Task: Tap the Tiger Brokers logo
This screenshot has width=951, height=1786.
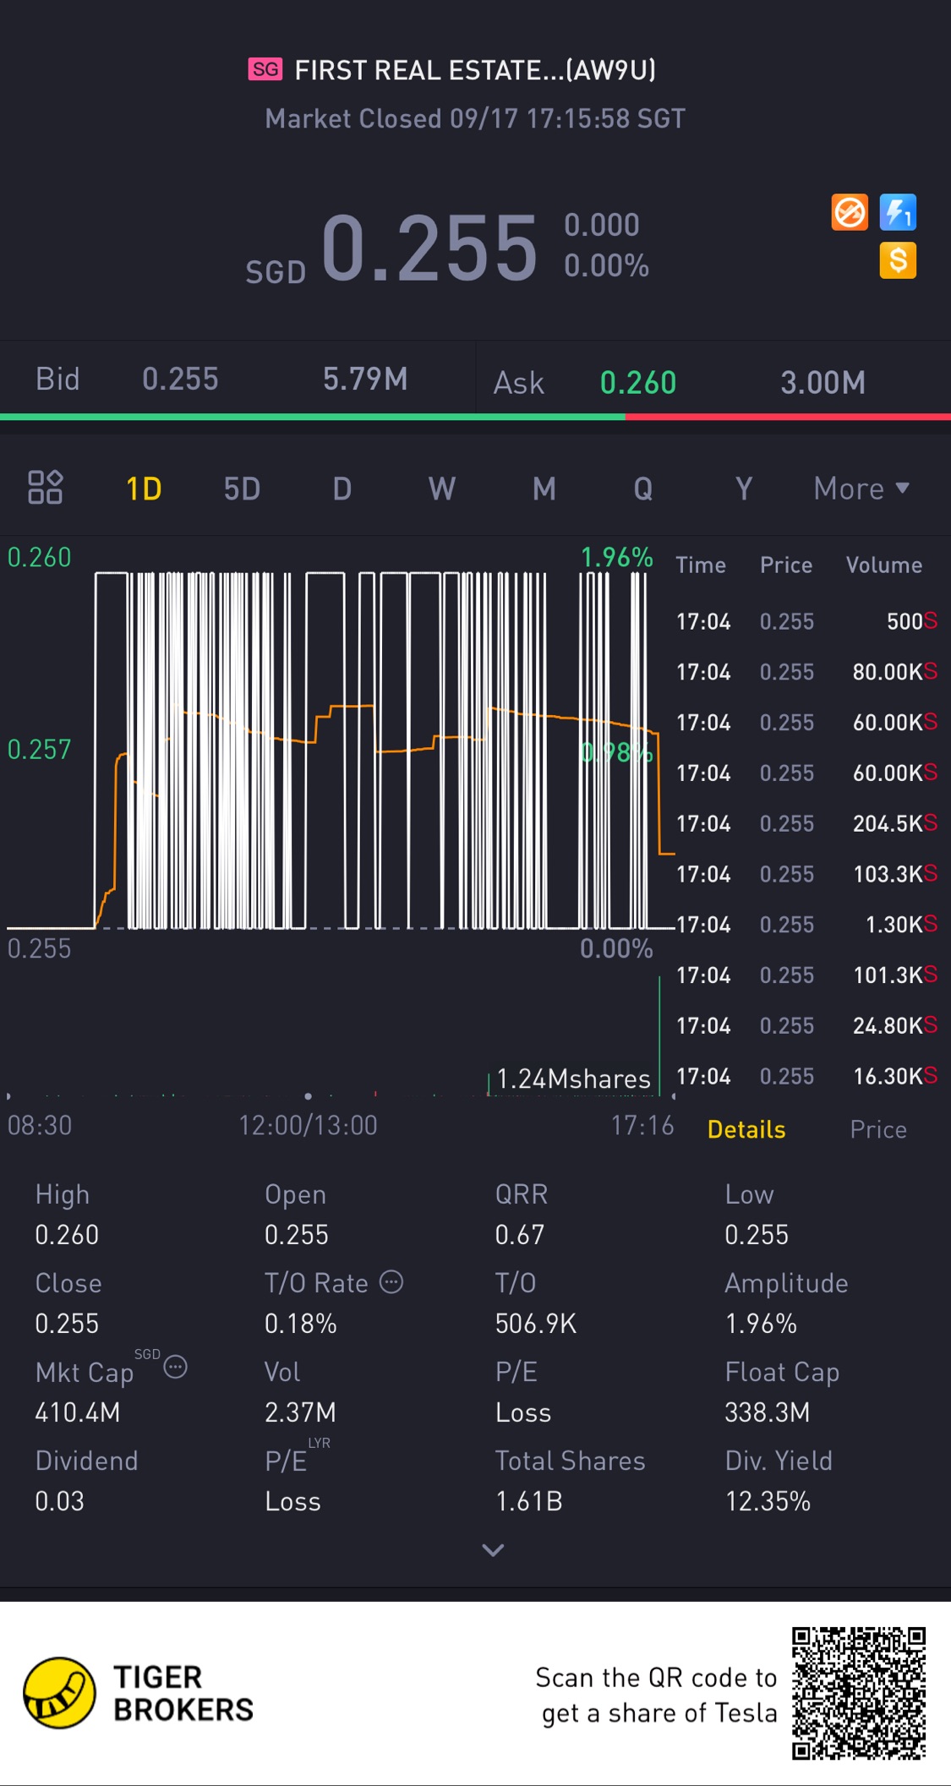Action: (59, 1692)
